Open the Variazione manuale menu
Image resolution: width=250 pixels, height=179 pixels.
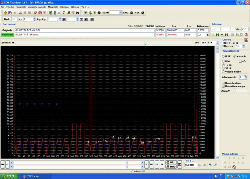pos(37,7)
